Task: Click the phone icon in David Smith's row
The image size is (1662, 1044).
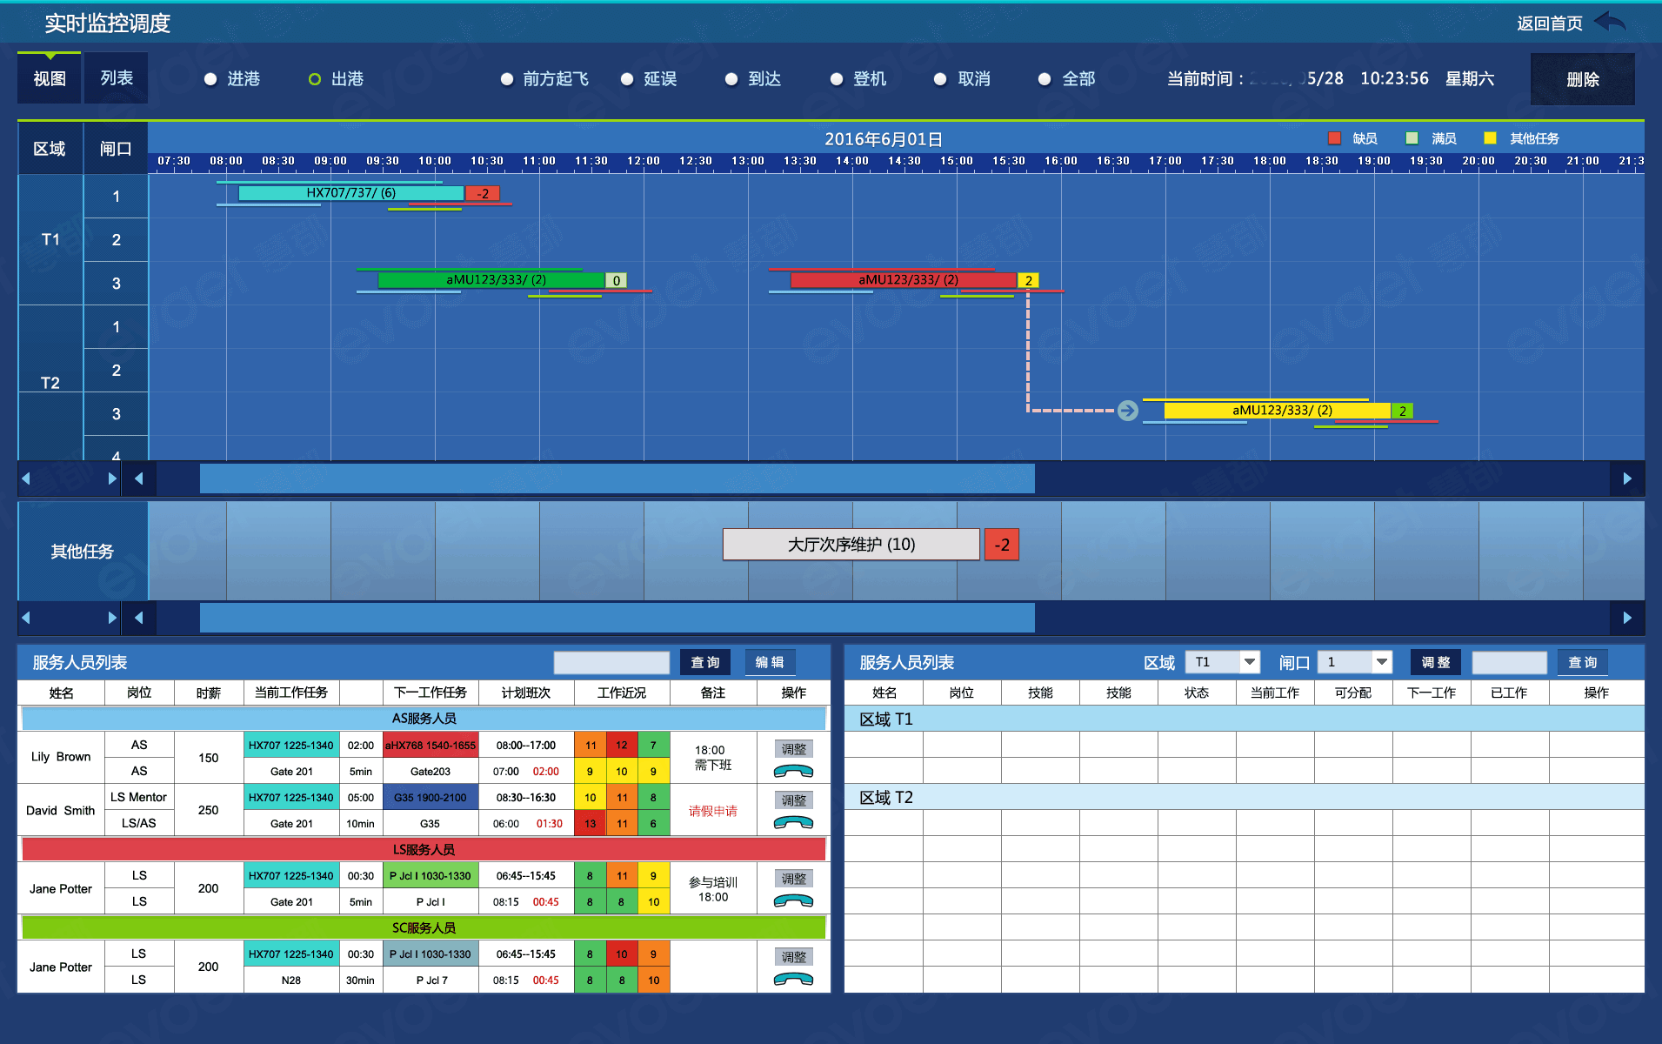Action: [x=793, y=822]
